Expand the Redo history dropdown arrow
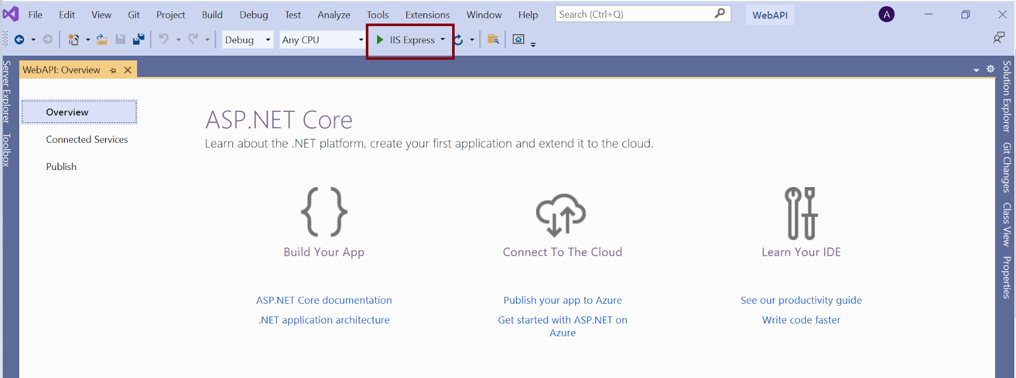Screen dimensions: 1016x378 coord(208,40)
